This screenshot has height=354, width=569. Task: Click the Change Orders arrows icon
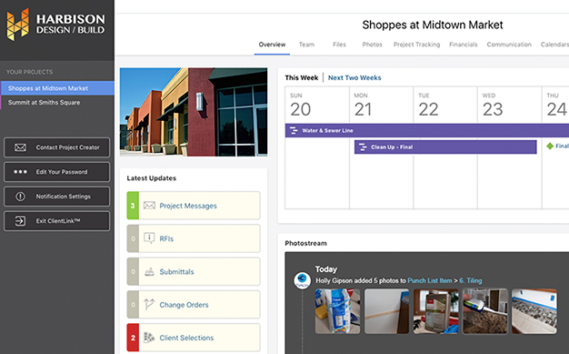tap(149, 304)
